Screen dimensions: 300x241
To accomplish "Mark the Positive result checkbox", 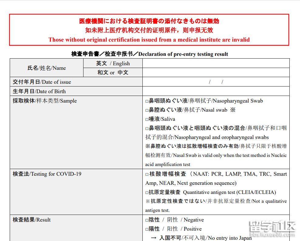I will 147,229.
